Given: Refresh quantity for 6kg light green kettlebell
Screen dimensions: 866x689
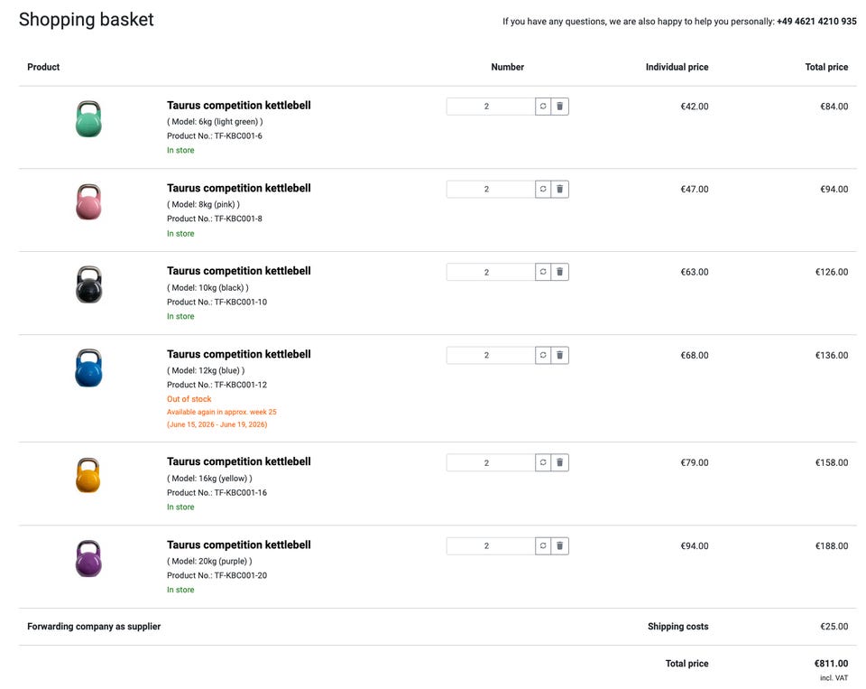Looking at the screenshot, I should coord(543,107).
